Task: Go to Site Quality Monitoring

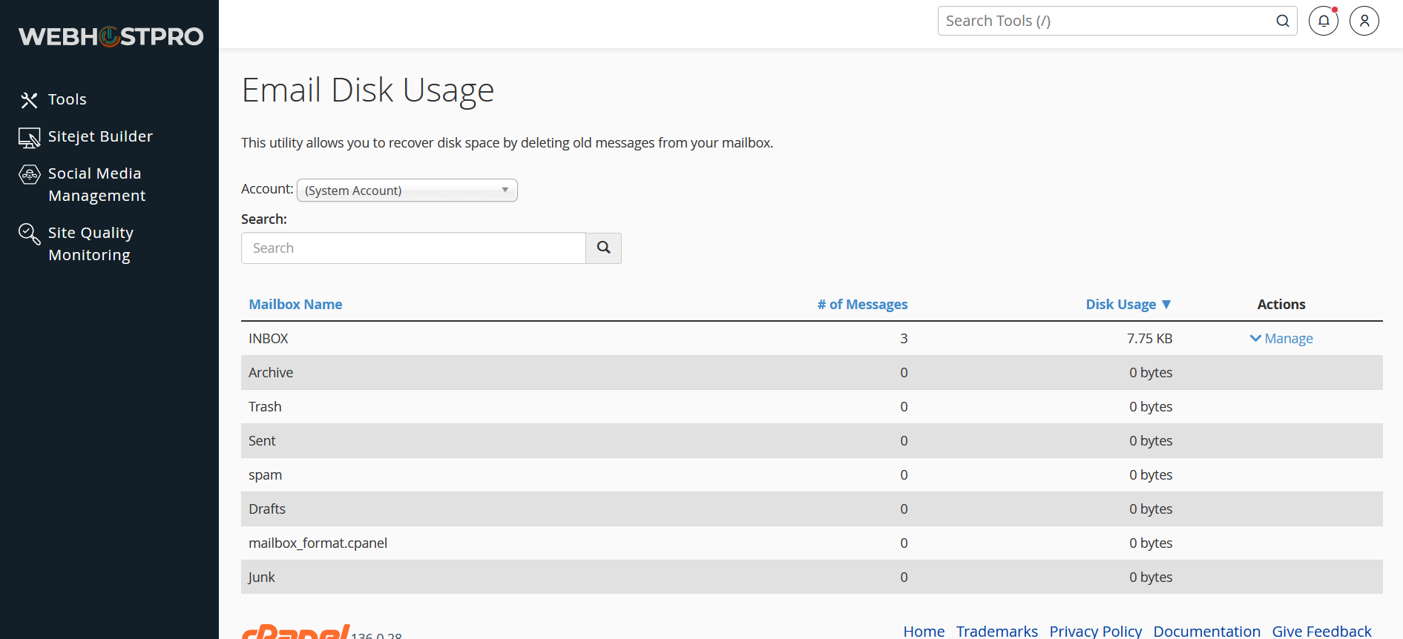Action: [x=91, y=244]
